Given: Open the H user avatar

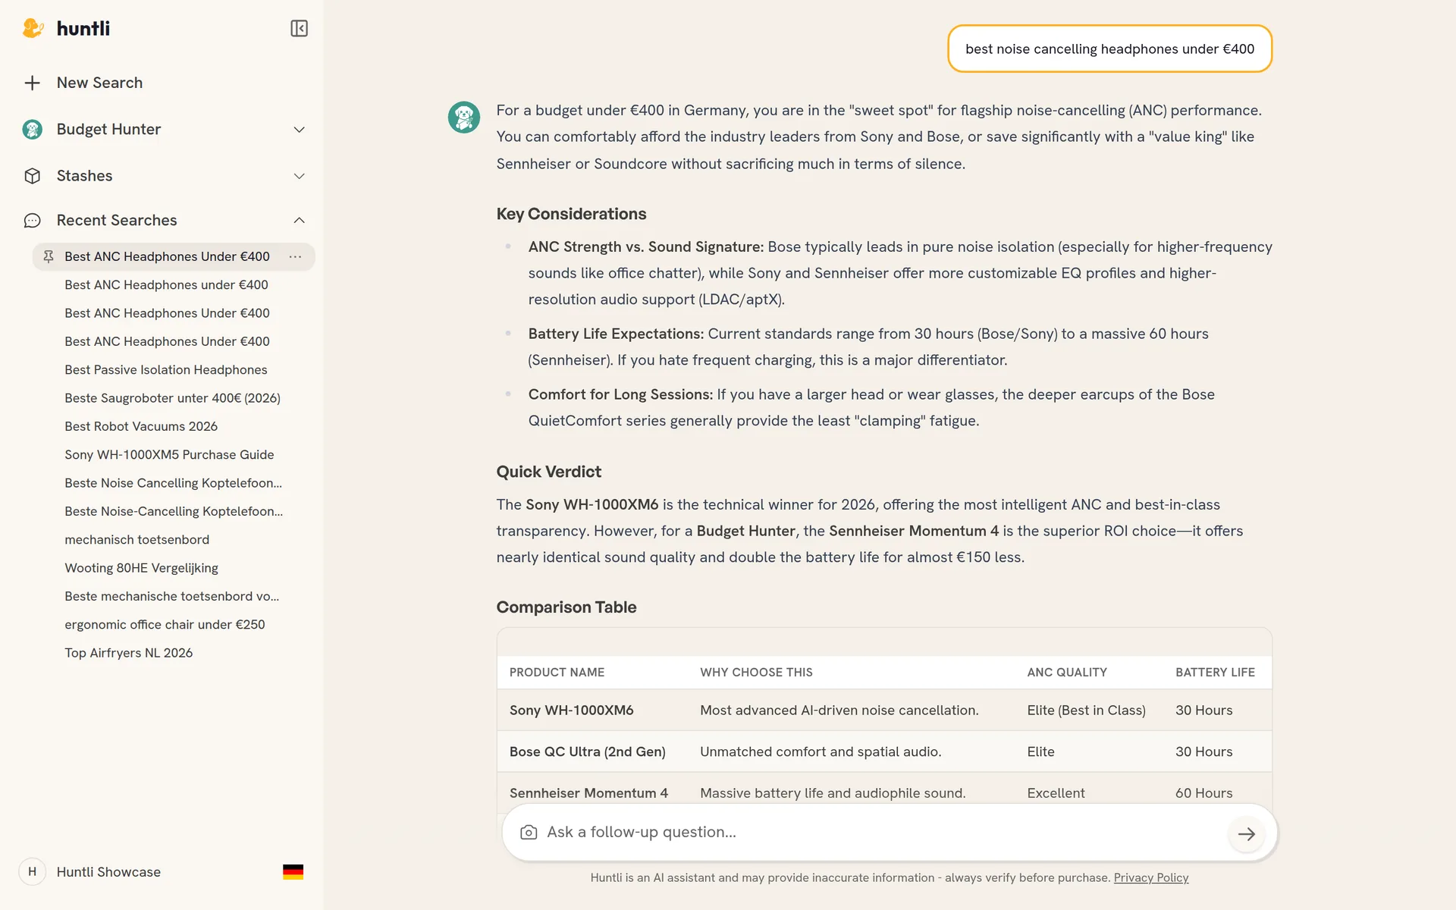Looking at the screenshot, I should point(32,872).
